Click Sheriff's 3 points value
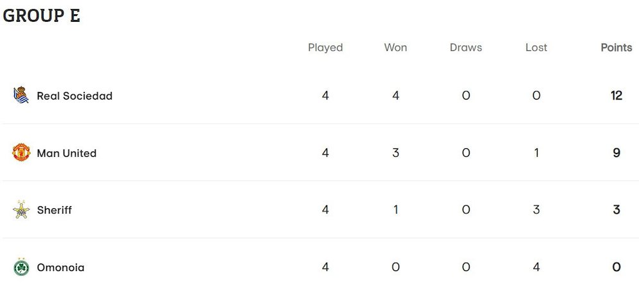639x291 pixels. (x=617, y=210)
